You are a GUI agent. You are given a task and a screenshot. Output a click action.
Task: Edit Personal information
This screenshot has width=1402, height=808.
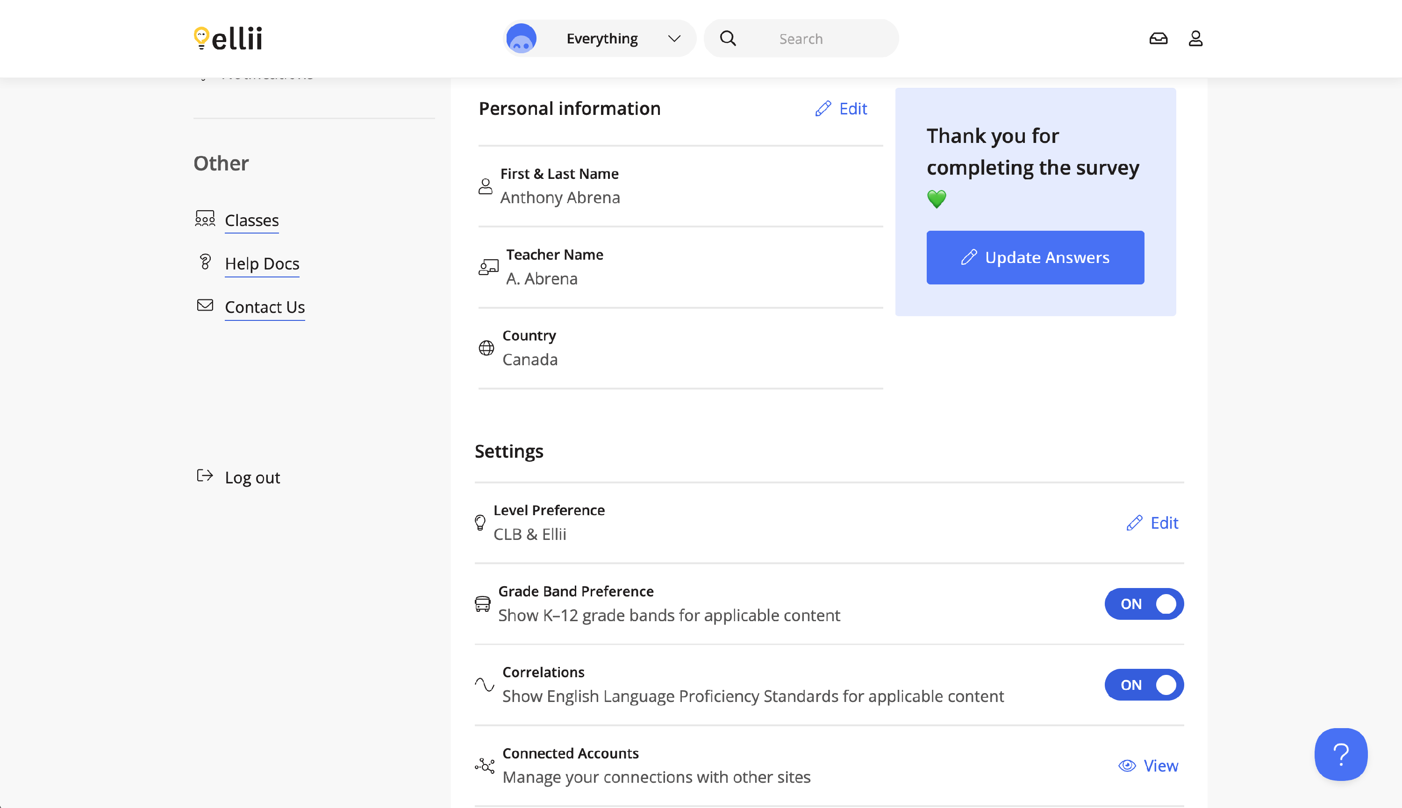tap(841, 109)
